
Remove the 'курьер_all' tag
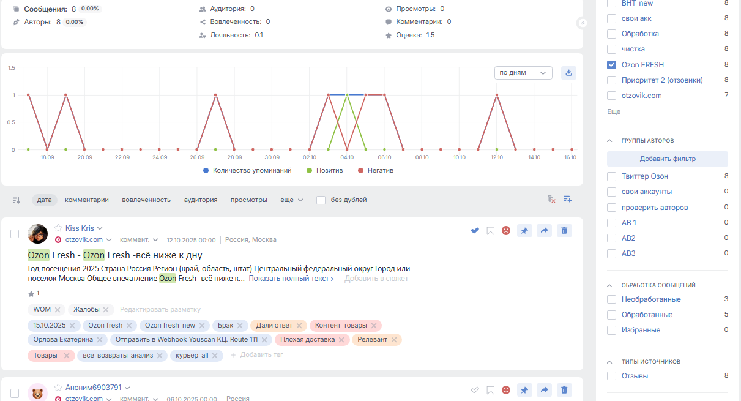[x=215, y=356]
